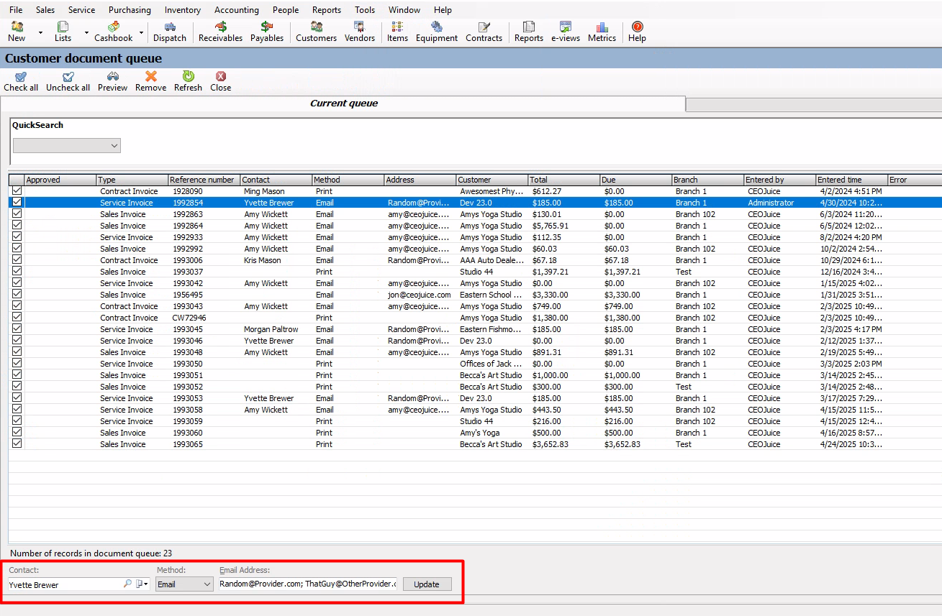
Task: Click Uncheck all in document queue
Action: [68, 81]
